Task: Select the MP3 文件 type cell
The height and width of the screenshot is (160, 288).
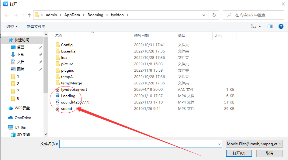Action: click(186, 108)
